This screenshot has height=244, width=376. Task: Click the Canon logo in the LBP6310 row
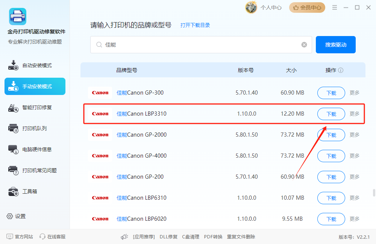coord(100,198)
